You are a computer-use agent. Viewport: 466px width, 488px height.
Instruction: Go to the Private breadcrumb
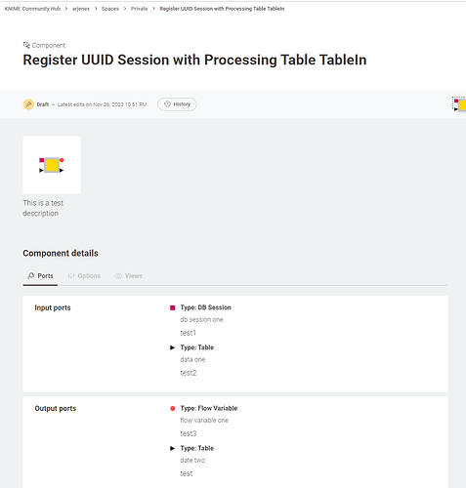[139, 9]
